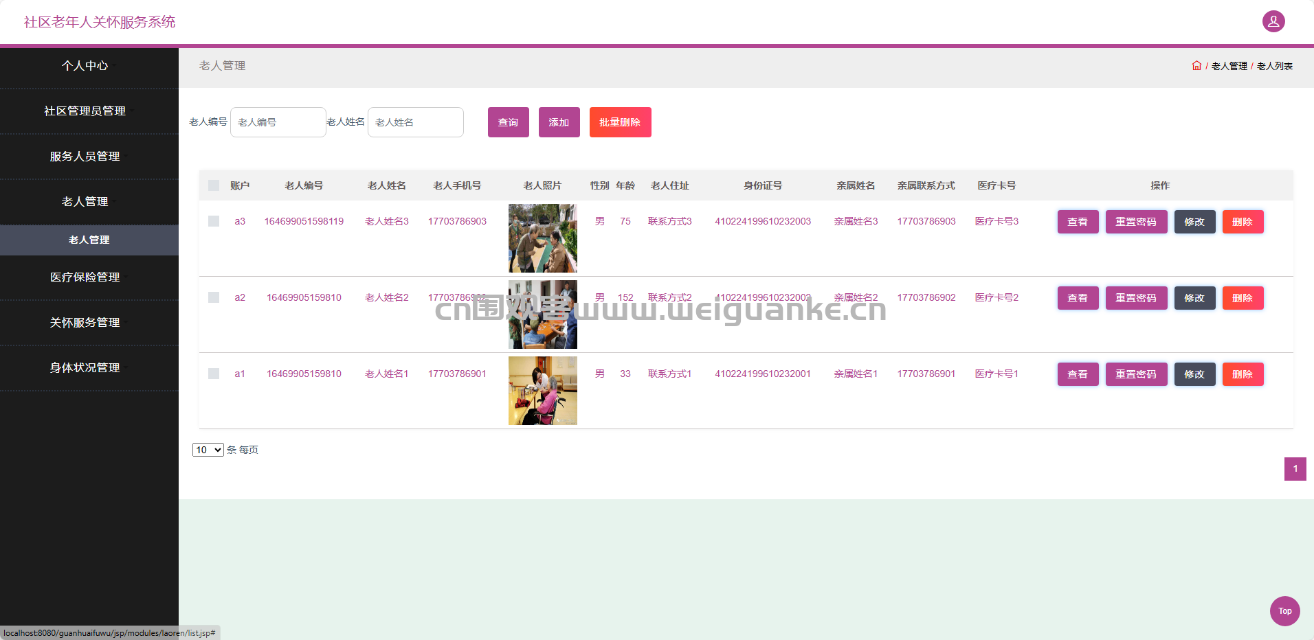Viewport: 1314px width, 640px height.
Task: Expand 医疗保险管理 sidebar menu
Action: [x=89, y=277]
